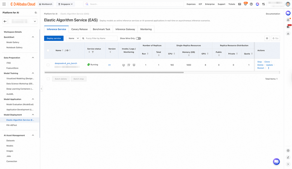292x169 pixels.
Task: Click the Deploy service button
Action: tap(54, 38)
